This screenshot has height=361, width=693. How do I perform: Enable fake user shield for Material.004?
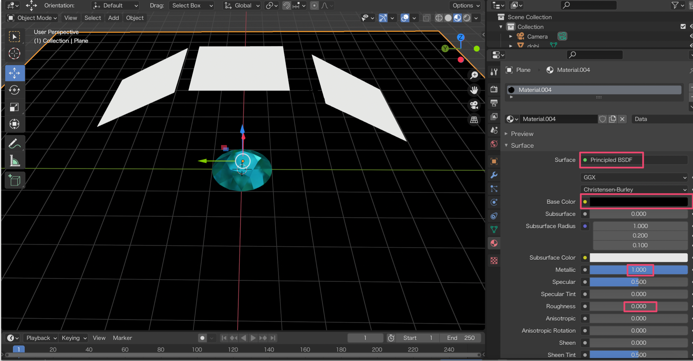pos(602,119)
